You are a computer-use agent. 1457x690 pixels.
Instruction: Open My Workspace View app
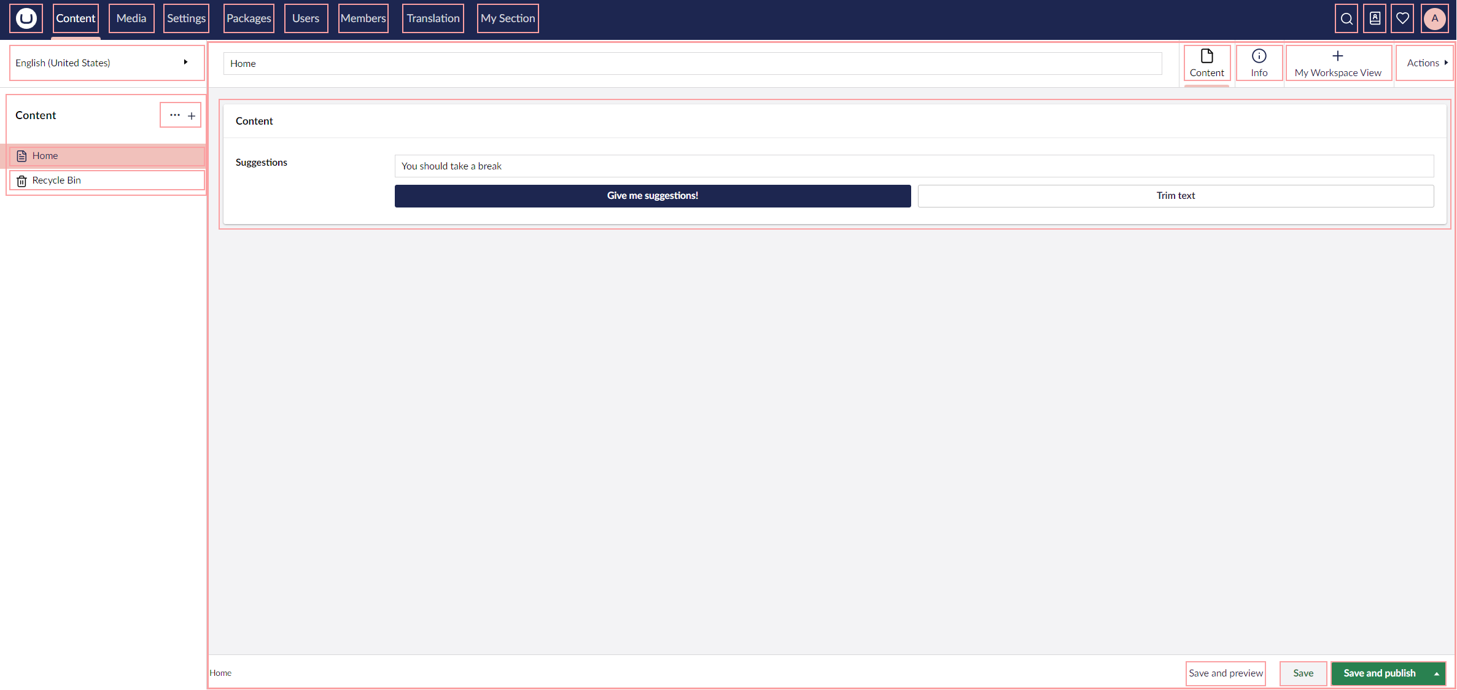pos(1338,63)
